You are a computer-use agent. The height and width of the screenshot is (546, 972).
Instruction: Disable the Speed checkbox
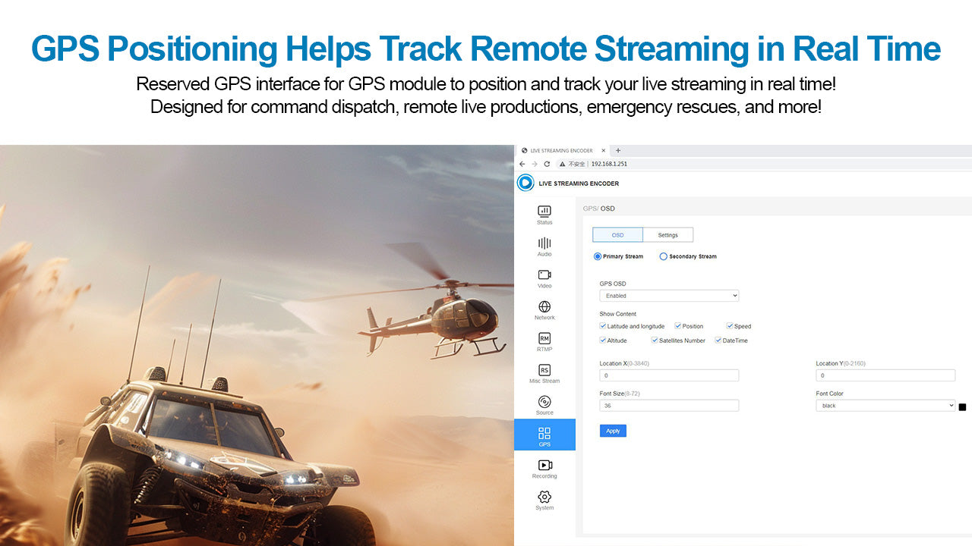pos(730,326)
